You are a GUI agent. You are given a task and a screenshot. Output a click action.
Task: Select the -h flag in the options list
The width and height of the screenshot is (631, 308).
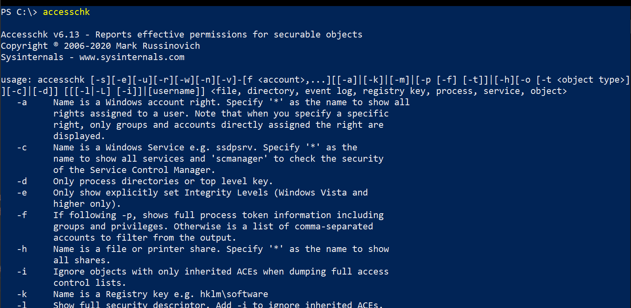(x=22, y=249)
